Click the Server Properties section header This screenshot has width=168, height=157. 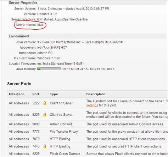tap(23, 3)
